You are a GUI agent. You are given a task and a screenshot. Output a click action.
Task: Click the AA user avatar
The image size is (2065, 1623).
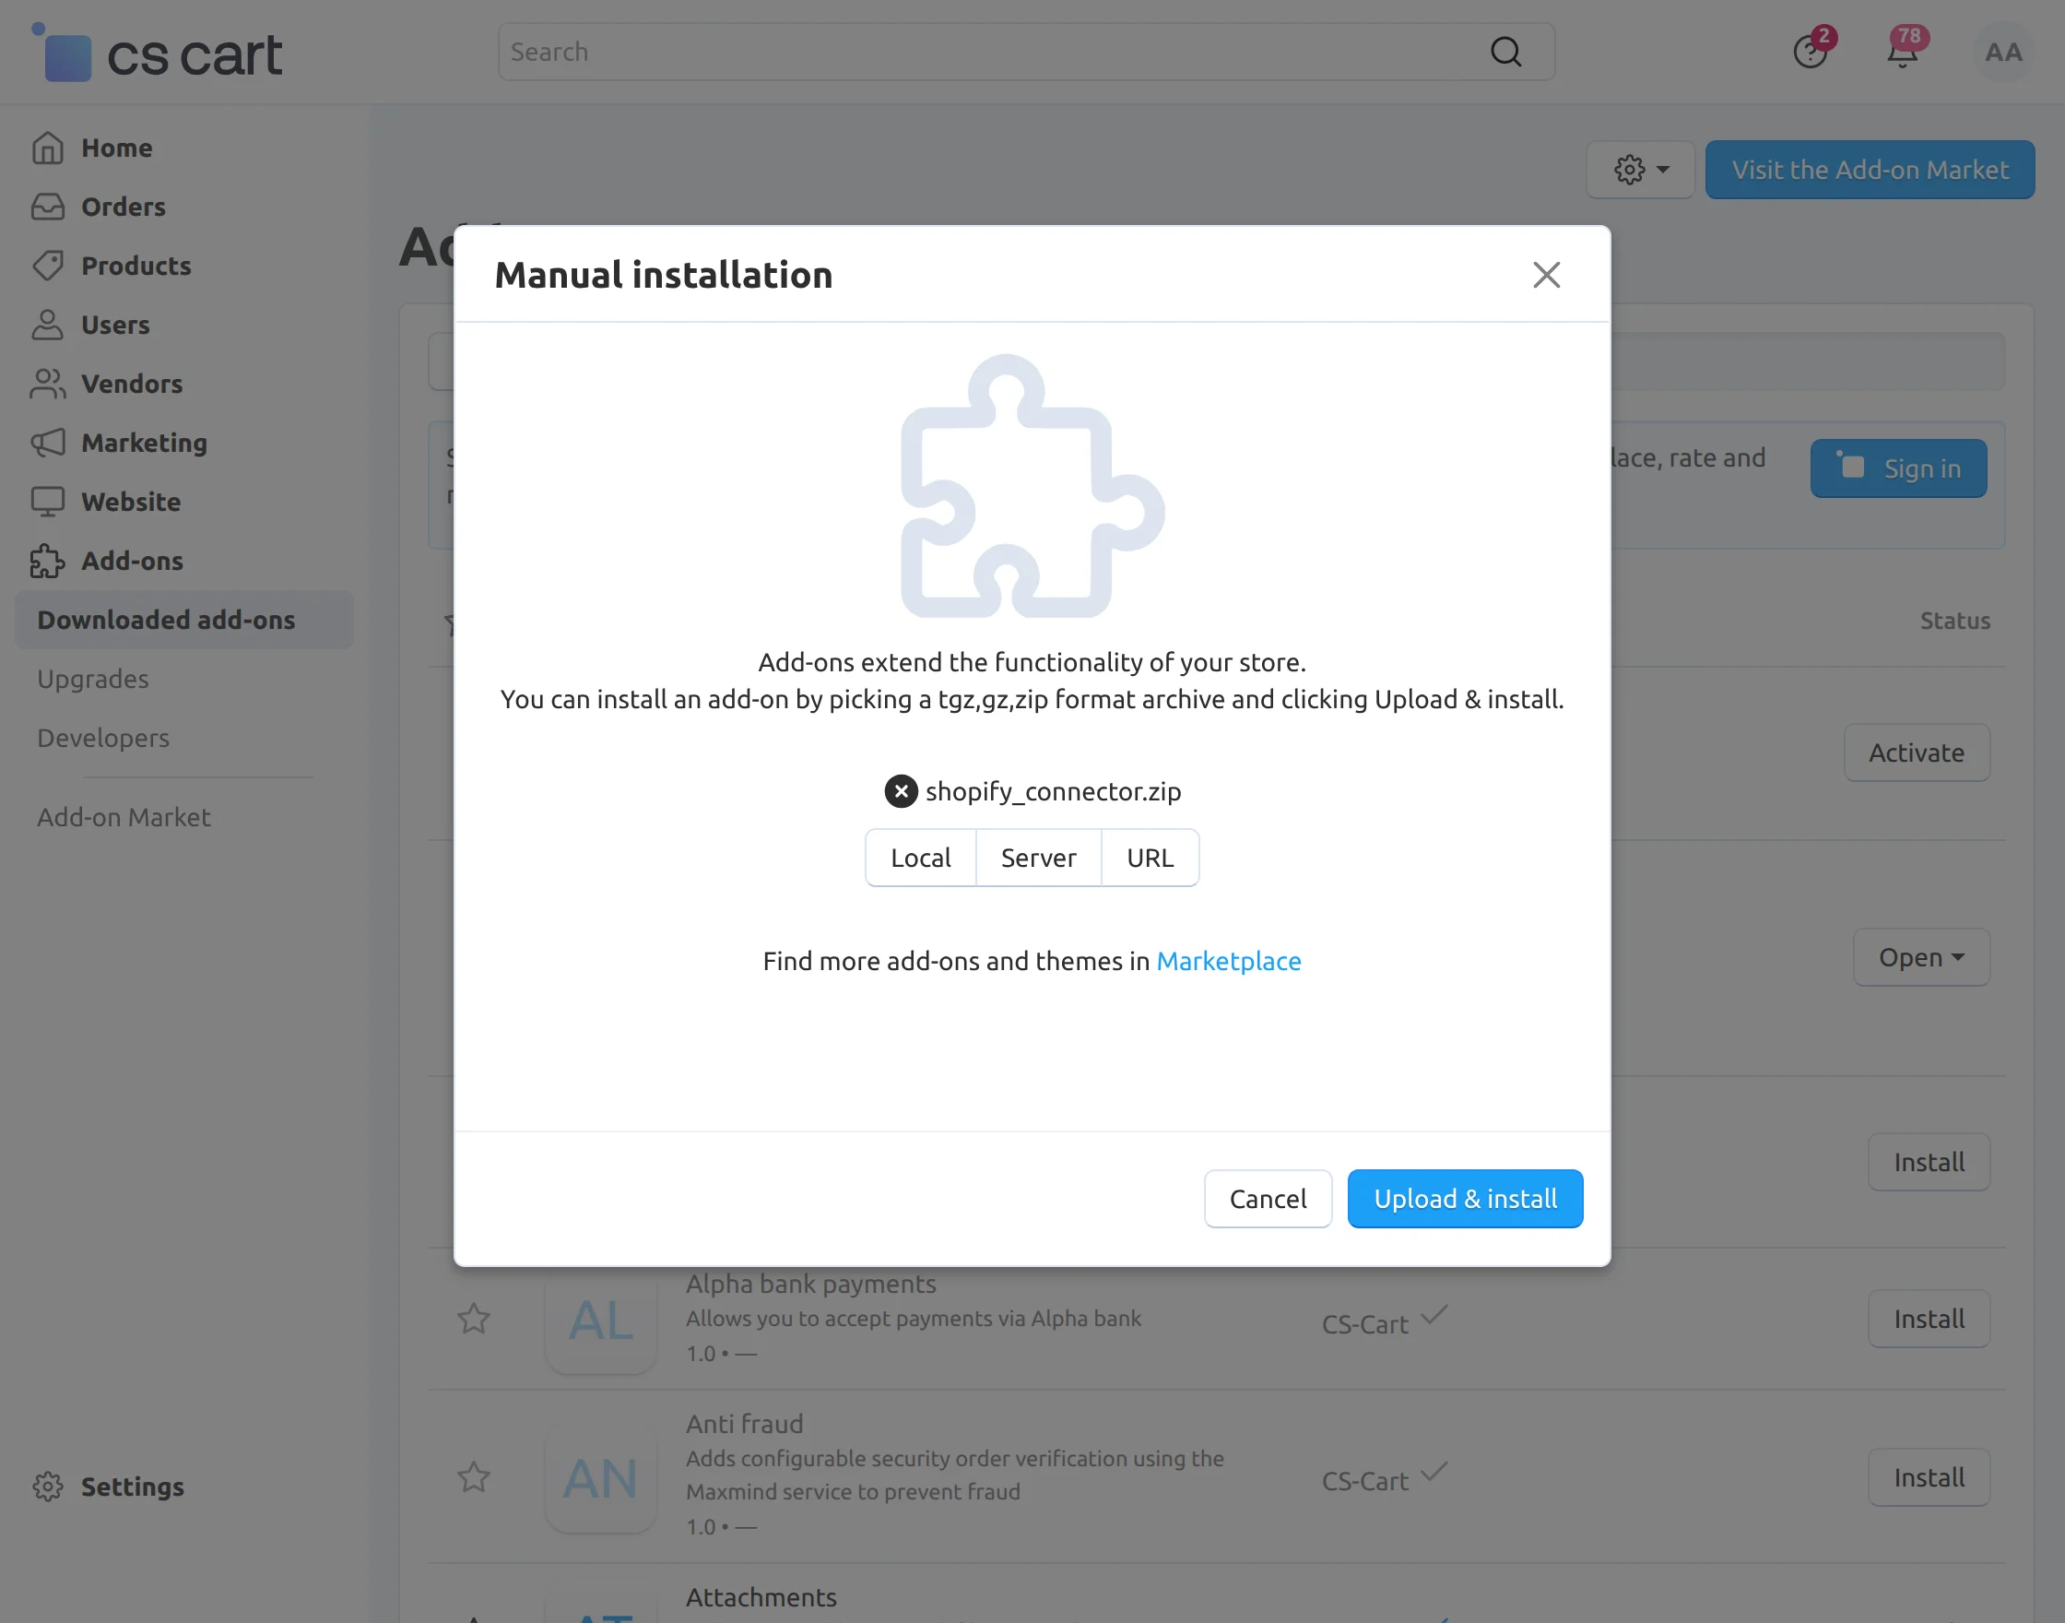click(2002, 53)
